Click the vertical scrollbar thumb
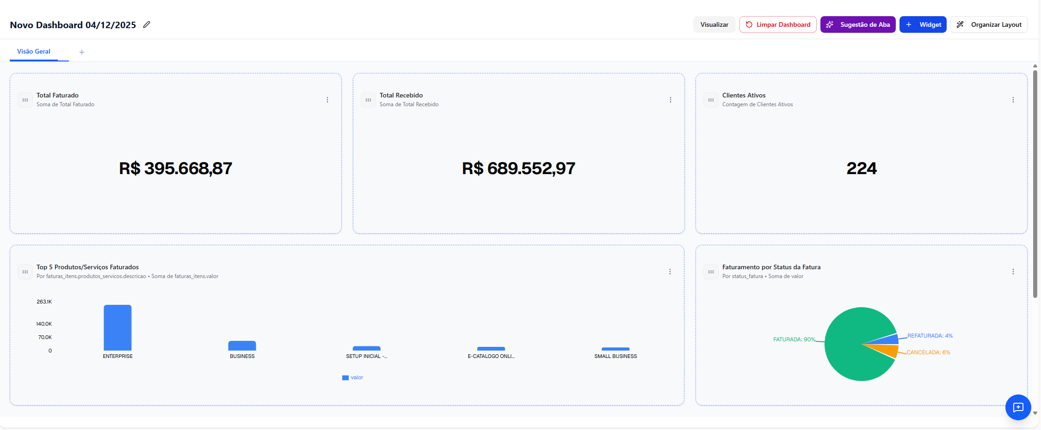The width and height of the screenshot is (1041, 430). (1035, 185)
